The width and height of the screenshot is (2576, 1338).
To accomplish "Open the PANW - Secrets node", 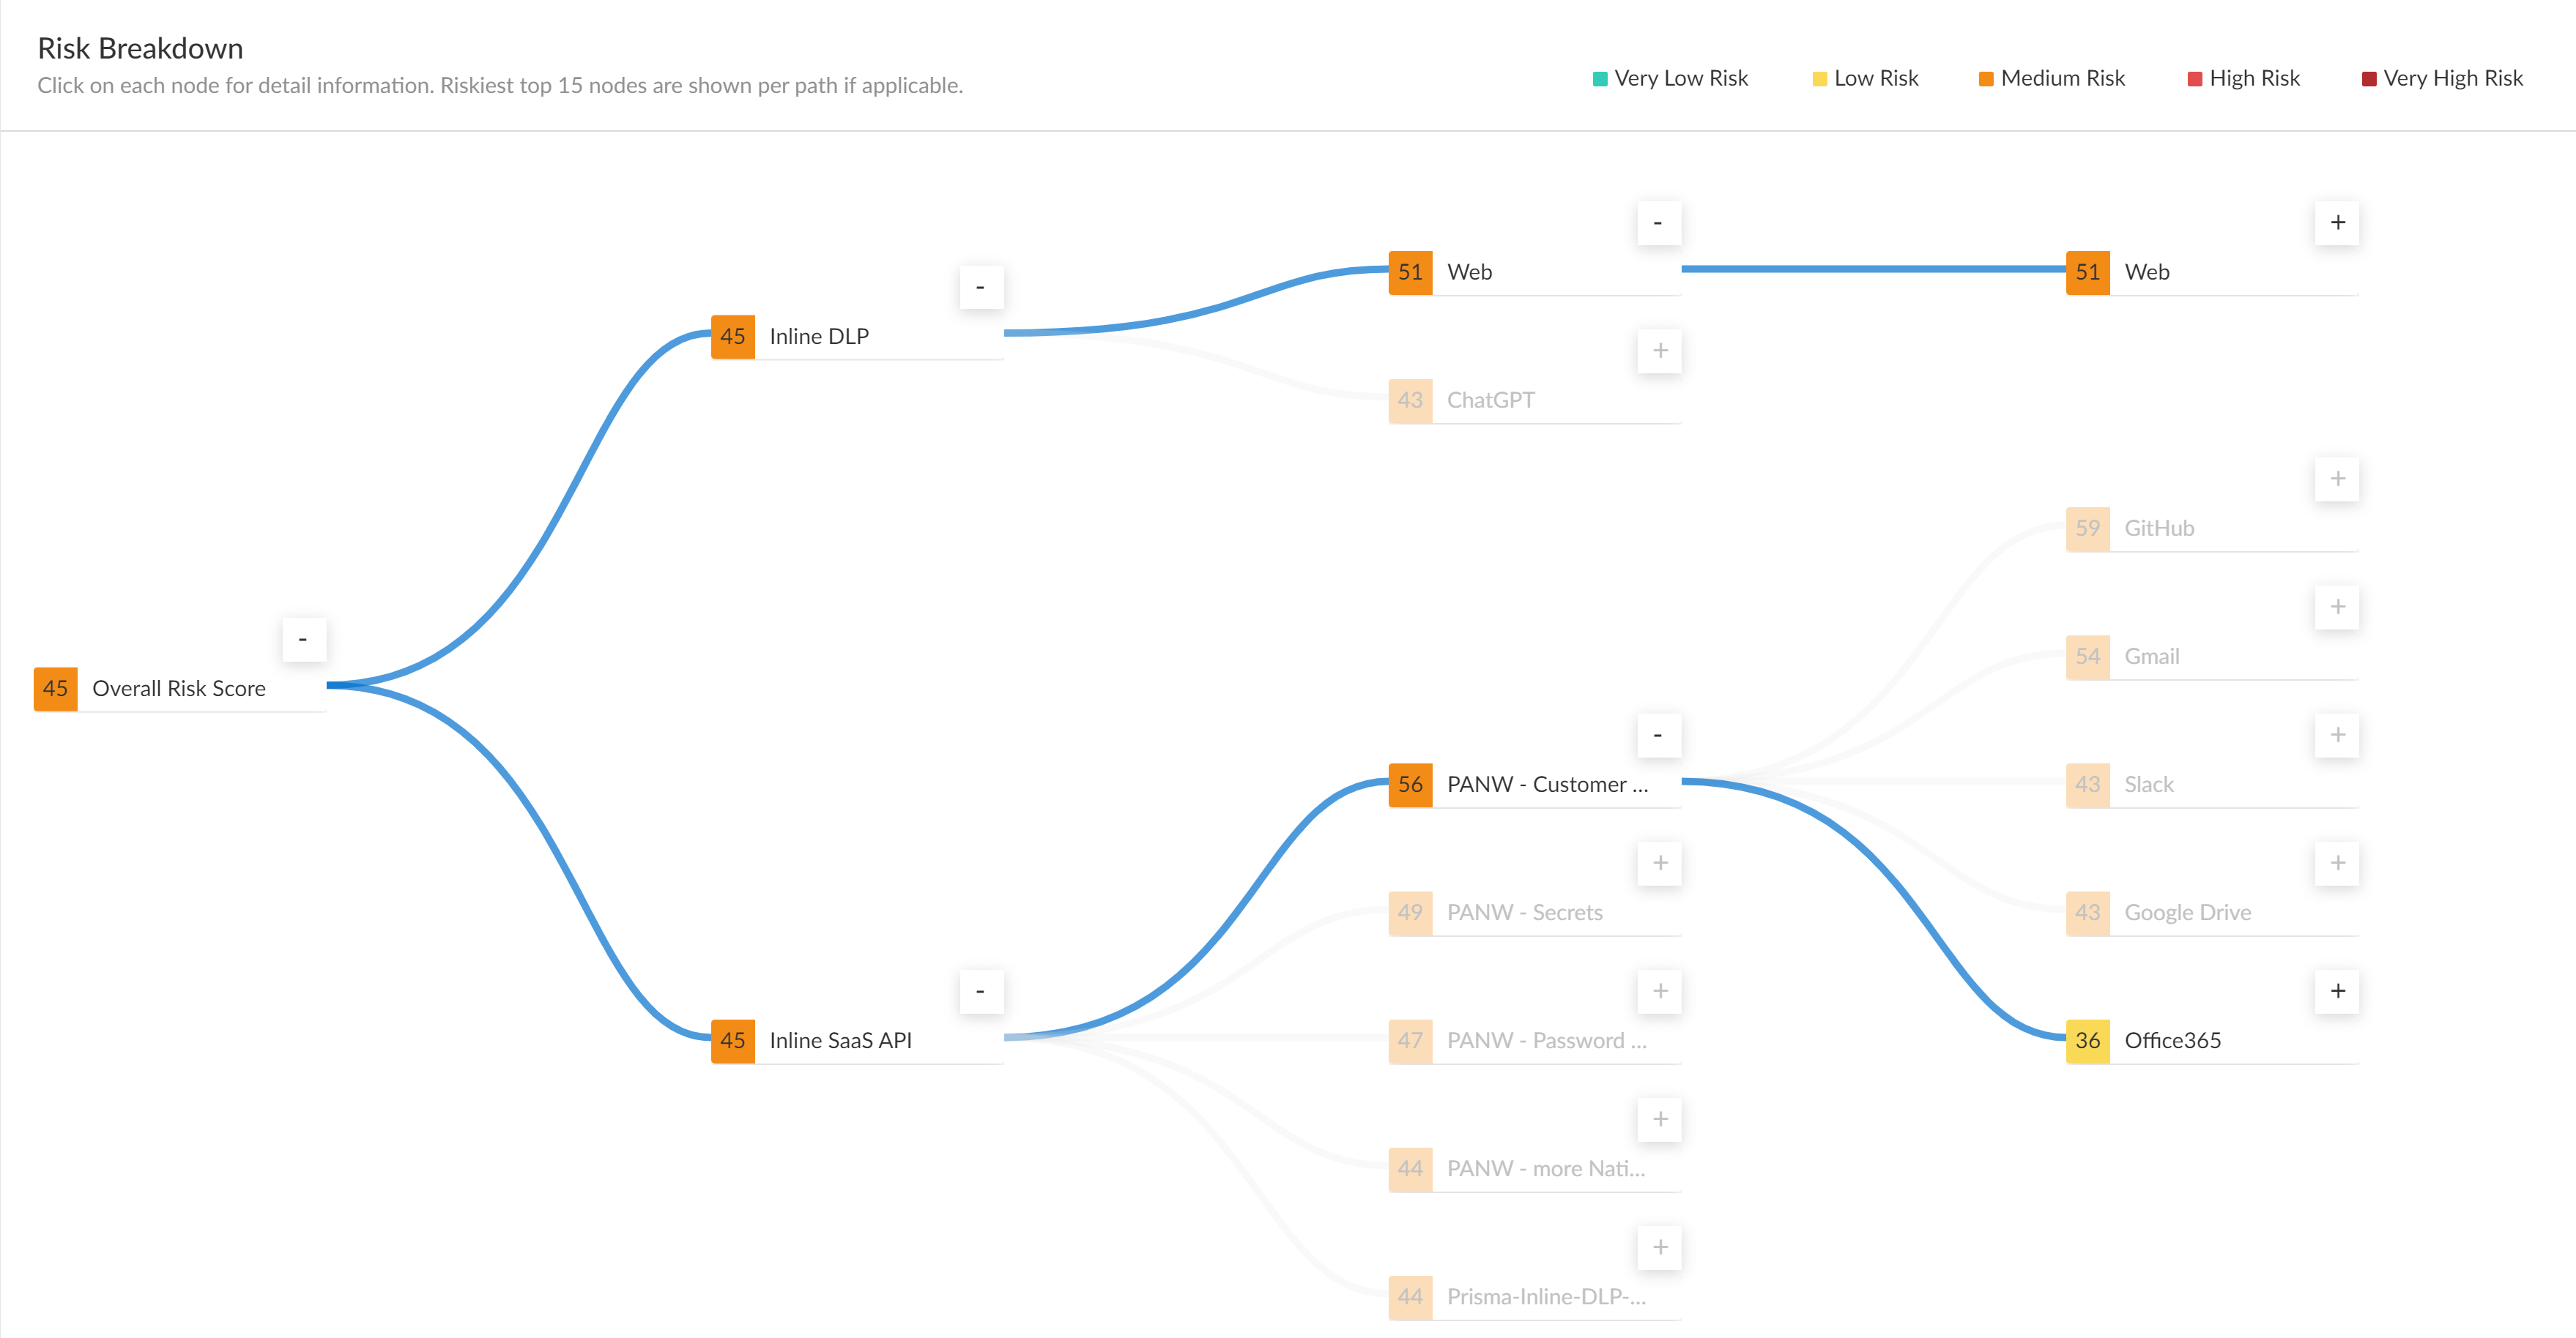I will click(1524, 912).
